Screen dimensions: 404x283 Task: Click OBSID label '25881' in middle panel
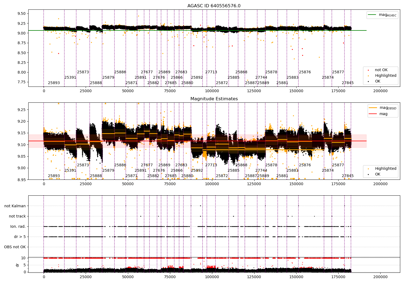[x=282, y=176]
